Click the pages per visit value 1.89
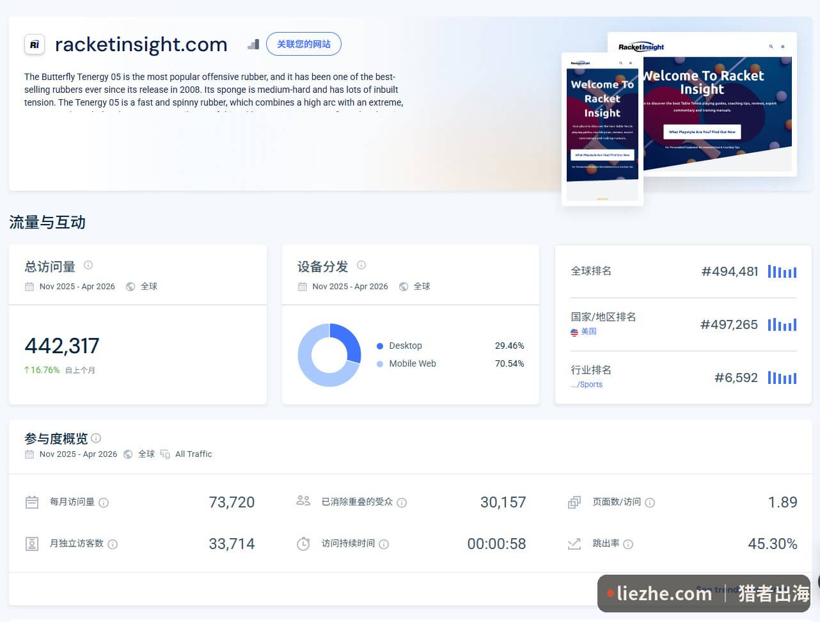 pos(782,502)
